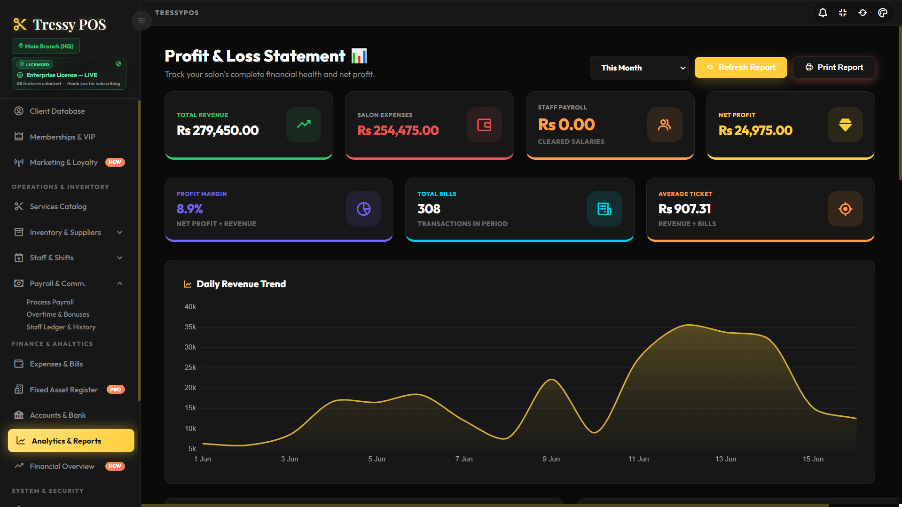
Task: Click the Profit & Loss Statement heading
Action: tap(255, 56)
